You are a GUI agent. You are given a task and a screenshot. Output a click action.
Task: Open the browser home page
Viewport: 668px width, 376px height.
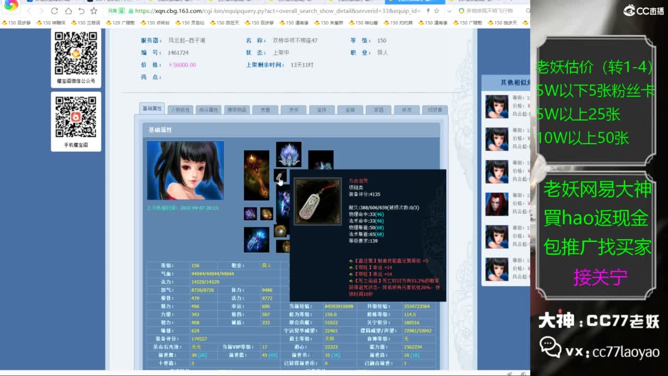tap(68, 10)
